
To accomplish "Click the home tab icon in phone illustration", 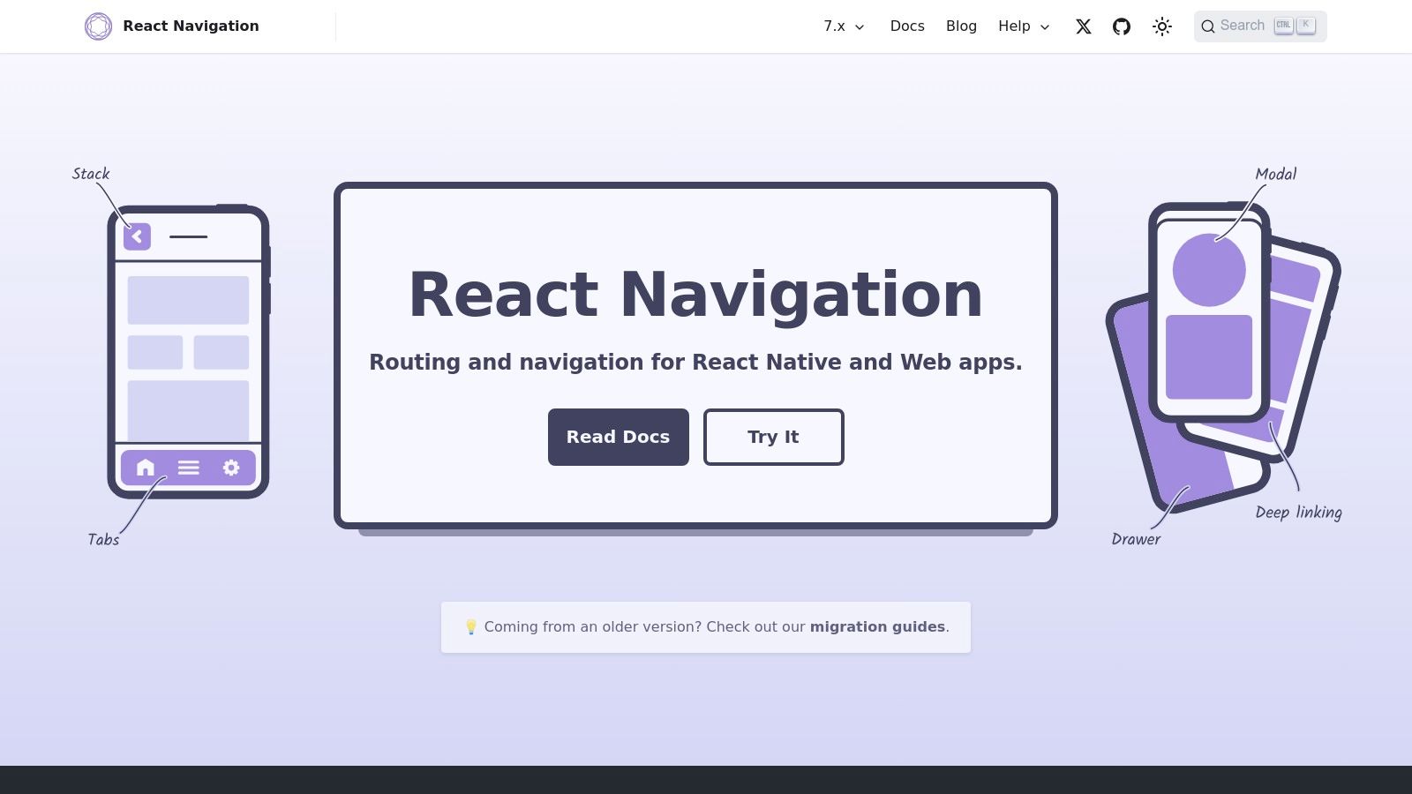I will point(146,468).
